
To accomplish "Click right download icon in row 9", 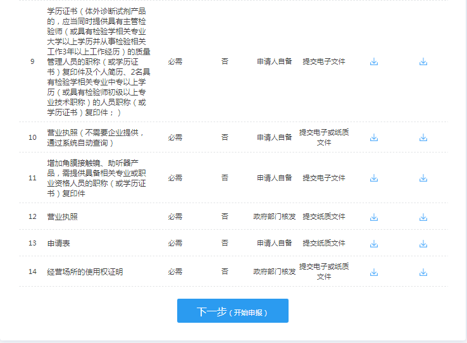I will 423,62.
